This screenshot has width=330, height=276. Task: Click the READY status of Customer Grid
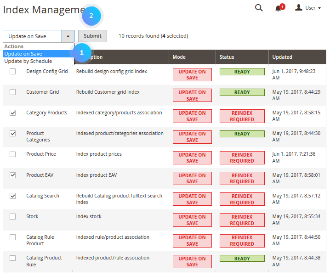[x=242, y=92]
